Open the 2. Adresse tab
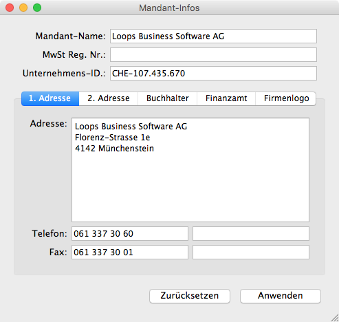Screen dimensions: 339x322 tap(109, 98)
